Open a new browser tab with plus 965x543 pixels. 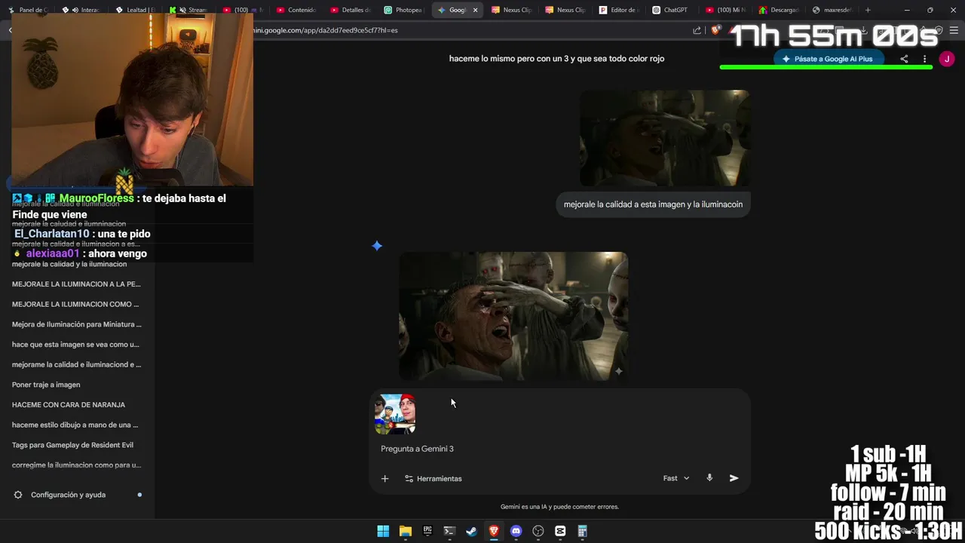868,10
